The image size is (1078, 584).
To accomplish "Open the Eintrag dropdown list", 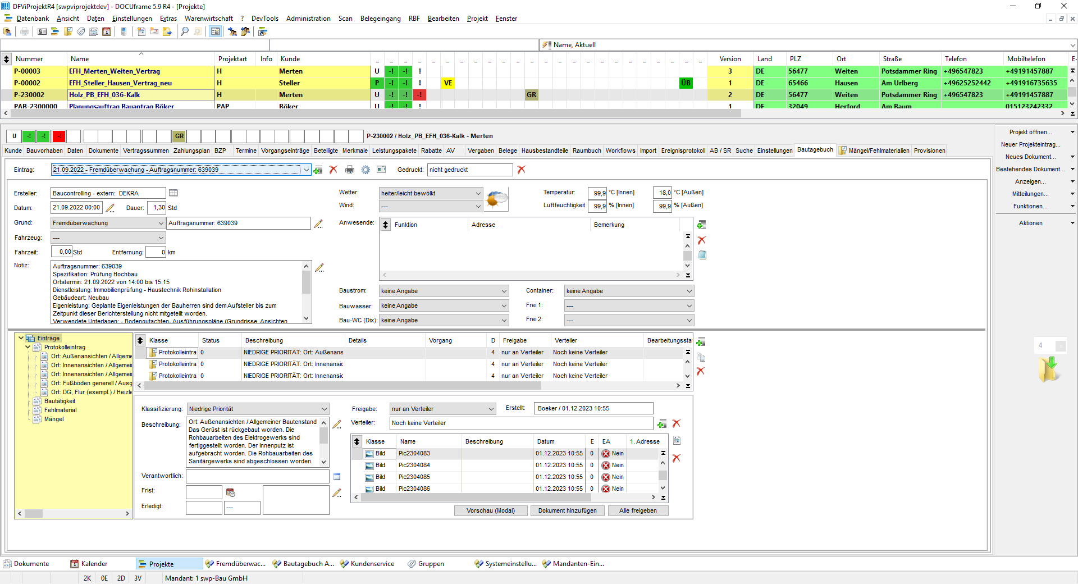I will tap(306, 170).
